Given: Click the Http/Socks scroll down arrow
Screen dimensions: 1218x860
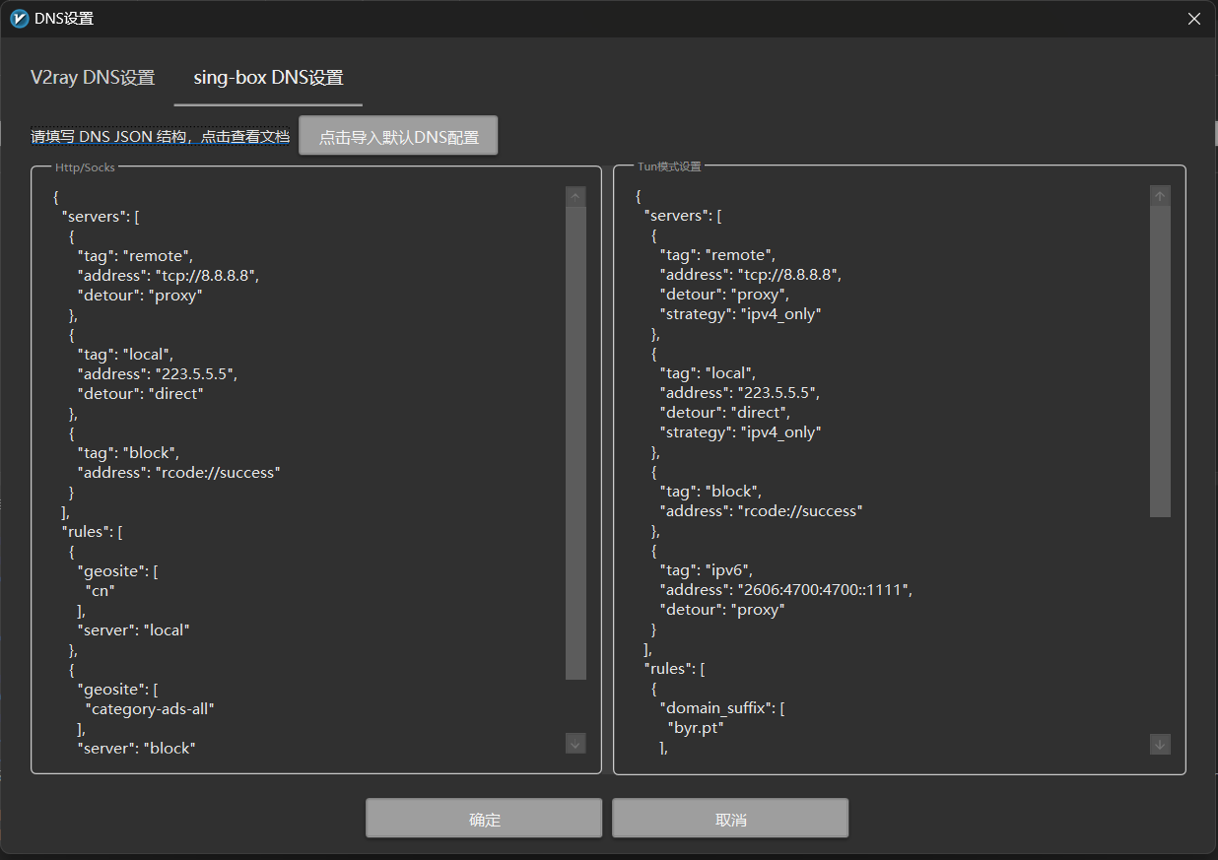Looking at the screenshot, I should [x=575, y=744].
